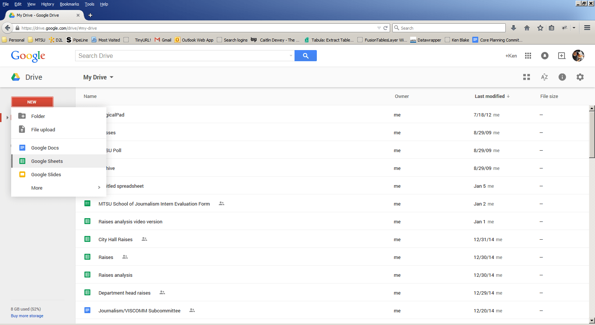Open the URL bar history dropdown arrow
The image size is (595, 325).
pos(379,28)
